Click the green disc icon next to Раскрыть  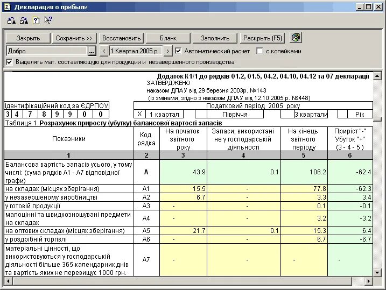click(296, 38)
